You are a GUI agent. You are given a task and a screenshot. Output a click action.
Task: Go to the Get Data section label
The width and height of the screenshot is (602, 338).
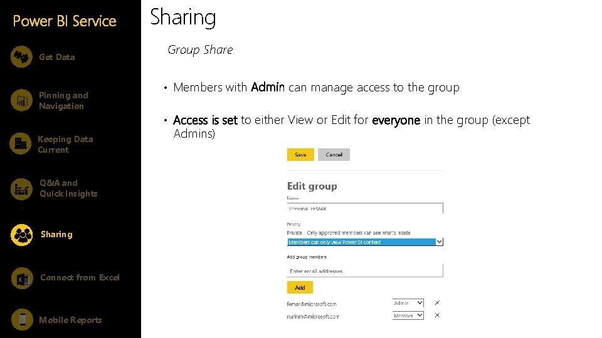coord(57,57)
